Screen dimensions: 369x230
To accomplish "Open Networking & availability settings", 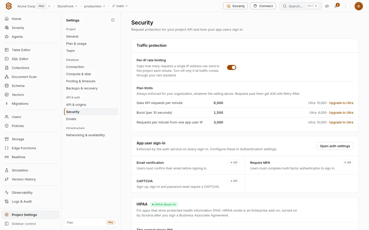I will 91,135.
